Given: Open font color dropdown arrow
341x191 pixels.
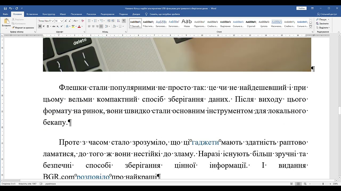Looking at the screenshot, I should pos(82,26).
